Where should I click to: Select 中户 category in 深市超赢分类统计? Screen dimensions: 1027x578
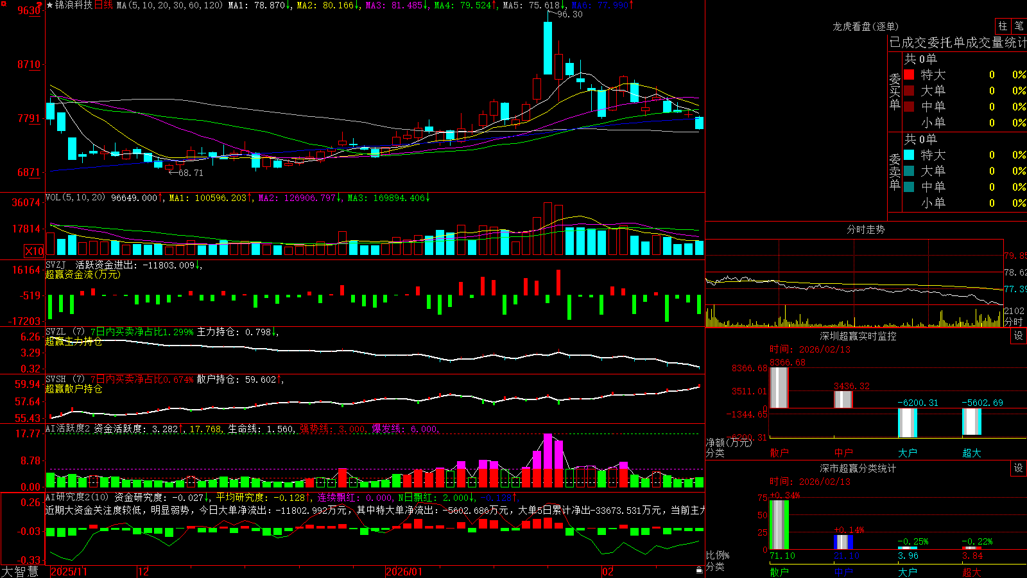click(x=843, y=572)
